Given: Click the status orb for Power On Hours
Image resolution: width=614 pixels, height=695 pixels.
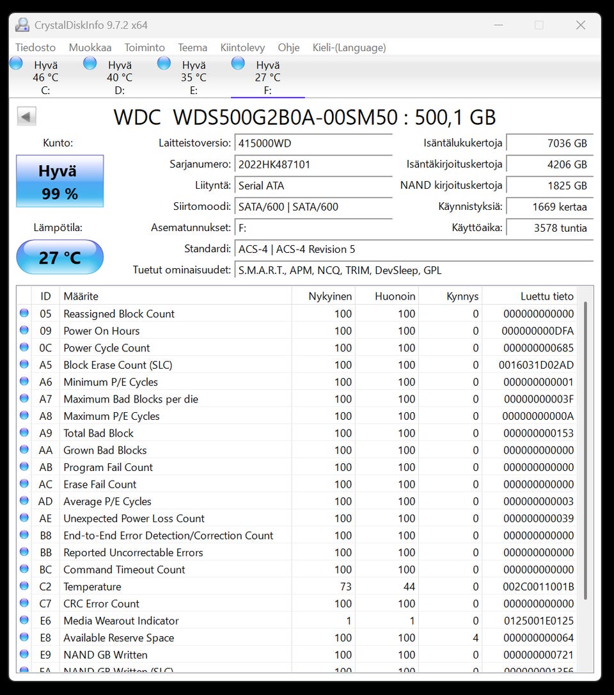Looking at the screenshot, I should [x=24, y=330].
